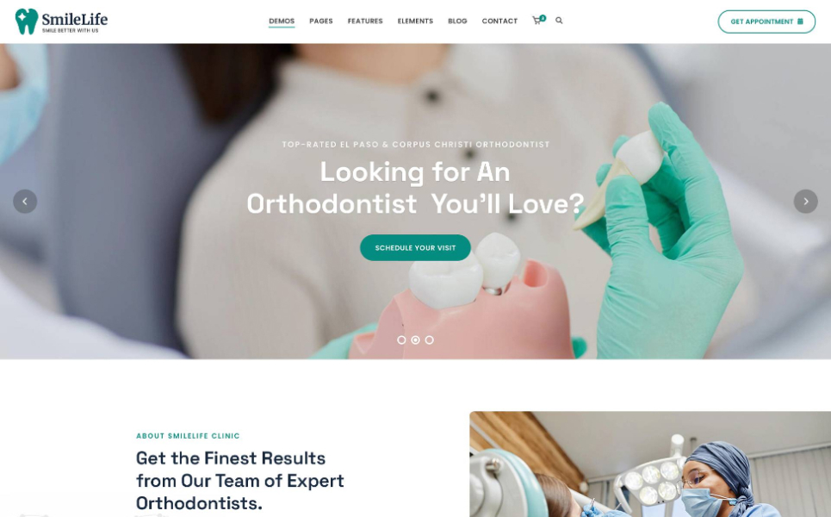Go to the Contact page
The width and height of the screenshot is (831, 517).
[499, 22]
